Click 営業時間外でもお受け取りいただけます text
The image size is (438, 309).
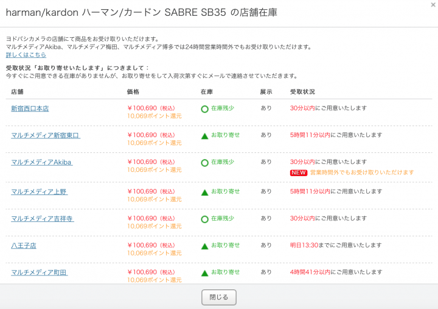click(362, 172)
